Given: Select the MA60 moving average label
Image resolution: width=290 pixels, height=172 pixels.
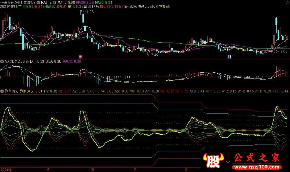Looking at the screenshot, I should [x=98, y=2].
